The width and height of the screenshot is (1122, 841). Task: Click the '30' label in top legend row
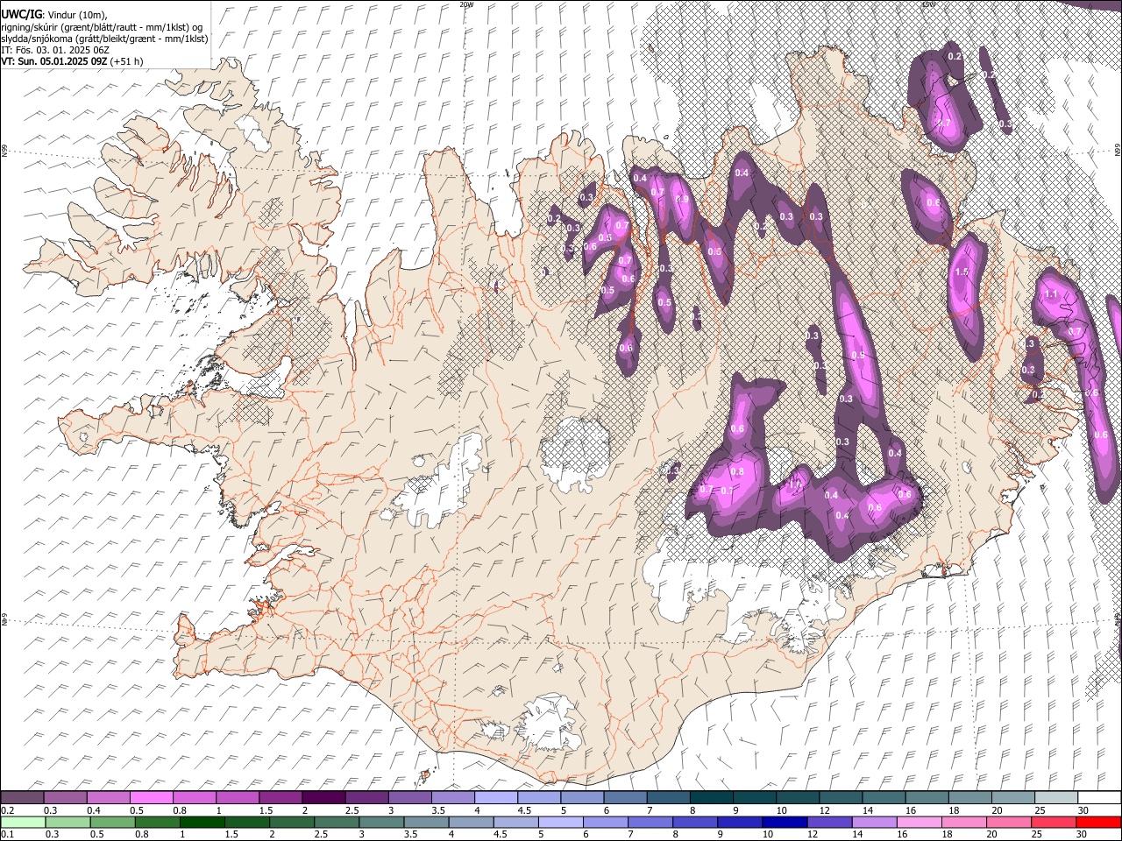1083,810
